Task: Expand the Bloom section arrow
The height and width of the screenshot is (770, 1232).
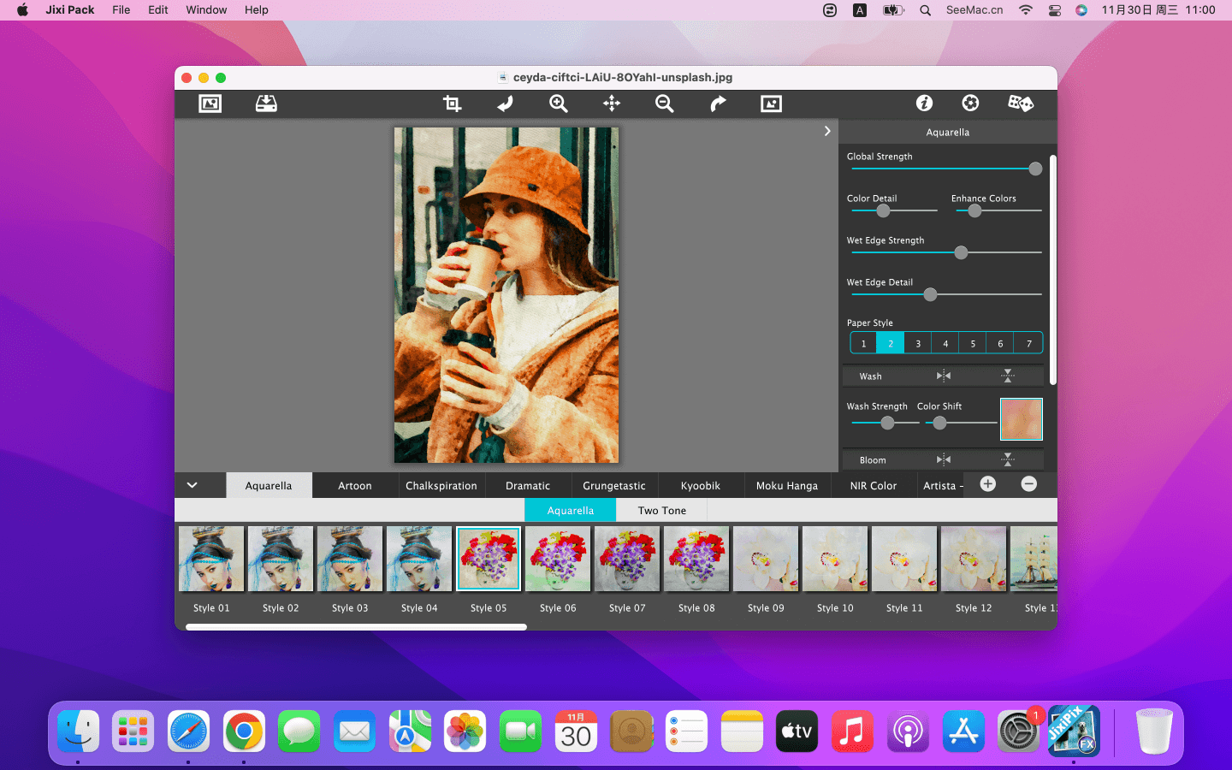Action: point(1008,459)
